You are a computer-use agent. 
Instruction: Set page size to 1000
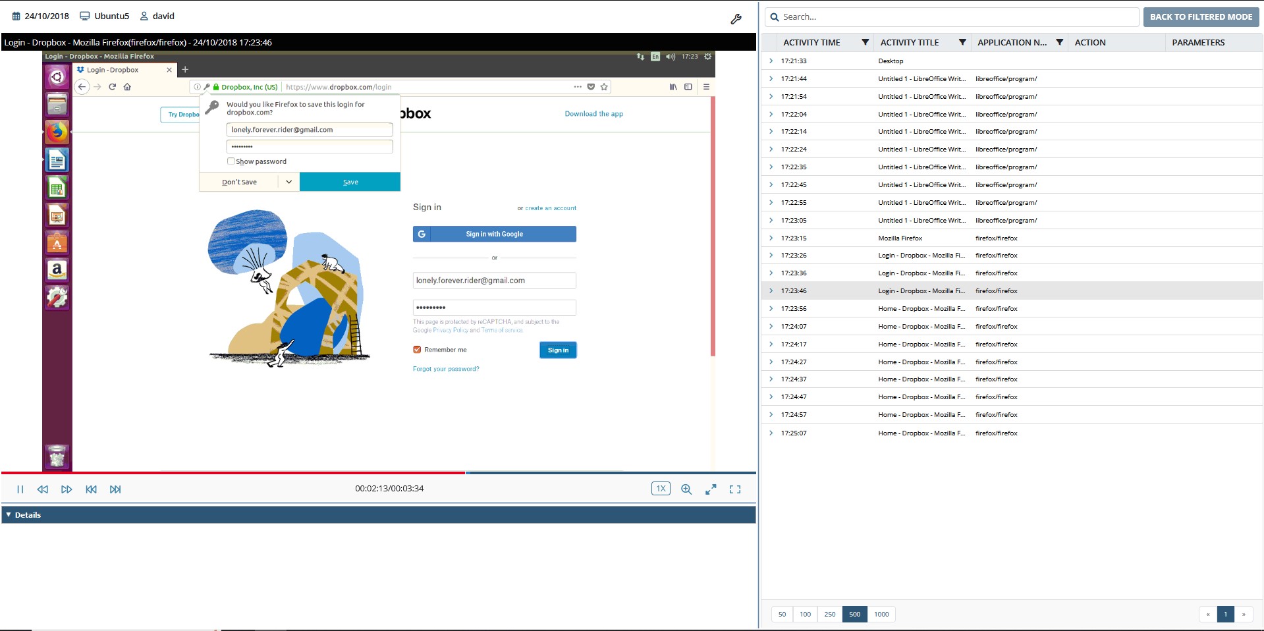click(881, 614)
